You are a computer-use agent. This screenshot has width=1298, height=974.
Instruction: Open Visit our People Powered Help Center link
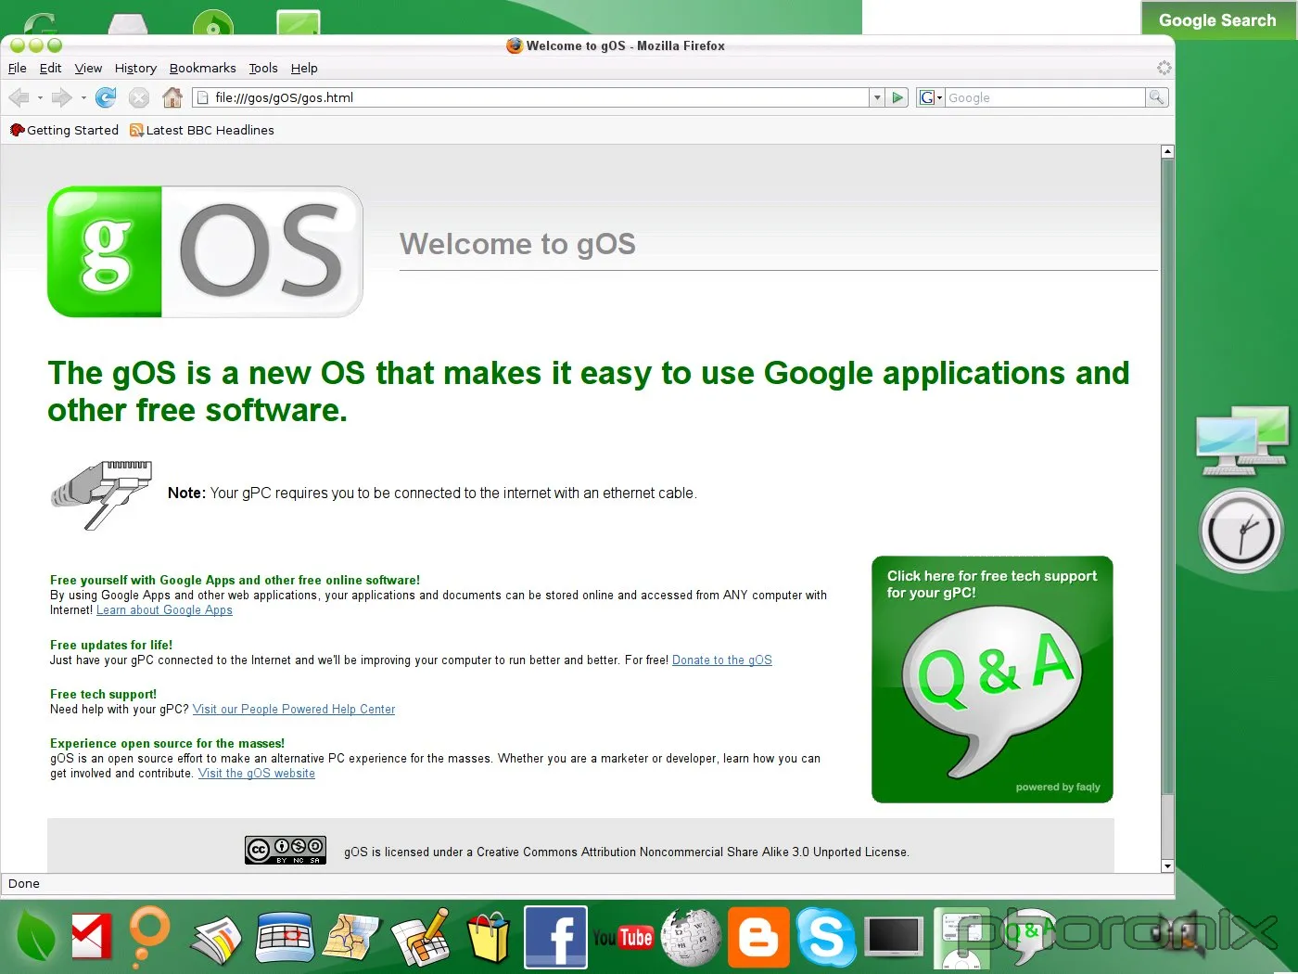[x=294, y=710]
